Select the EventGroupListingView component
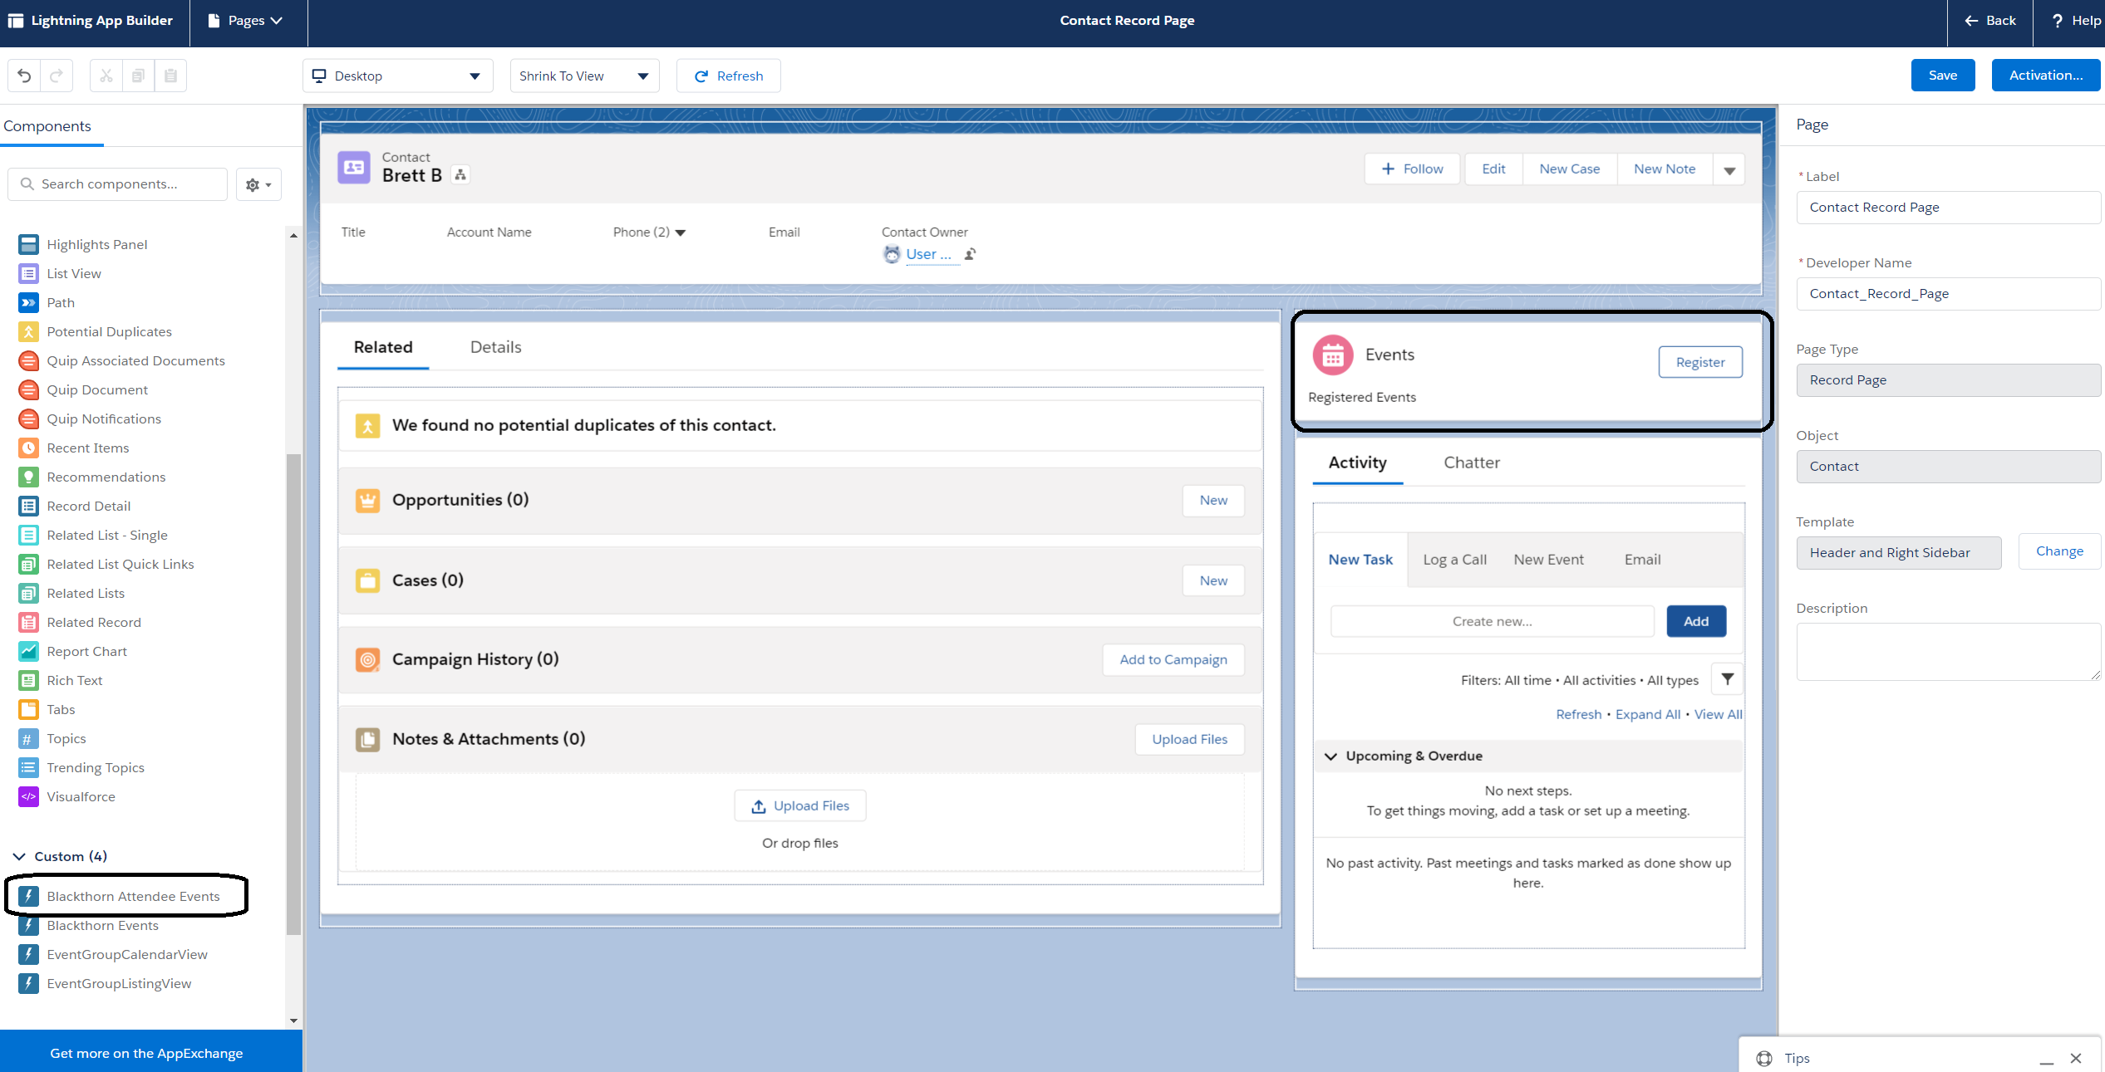Image resolution: width=2105 pixels, height=1072 pixels. click(x=105, y=983)
